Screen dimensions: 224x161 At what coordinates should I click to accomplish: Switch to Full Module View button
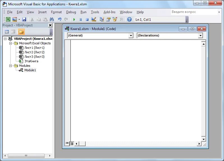[x=72, y=144]
